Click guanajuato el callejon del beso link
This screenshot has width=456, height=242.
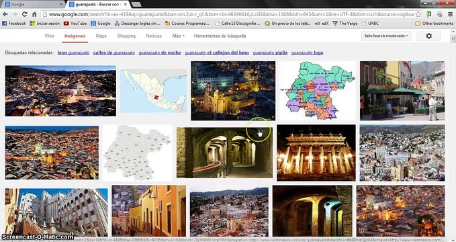click(217, 52)
